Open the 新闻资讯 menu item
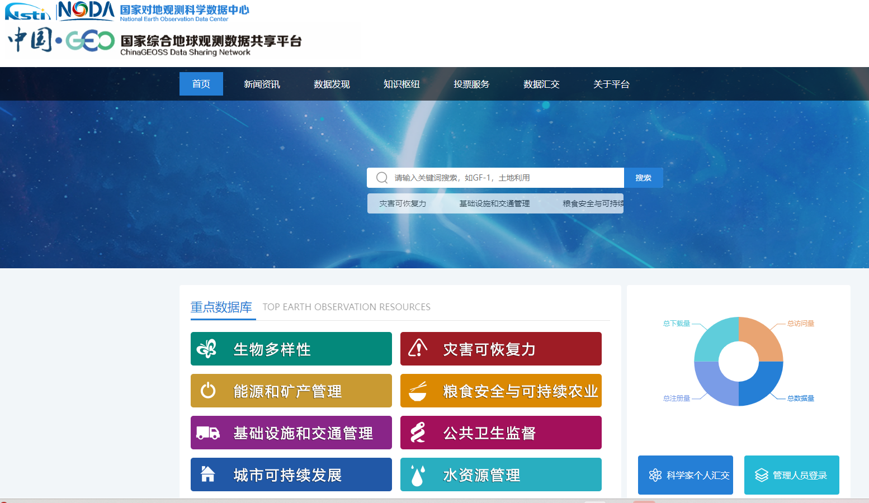869x503 pixels. [262, 84]
